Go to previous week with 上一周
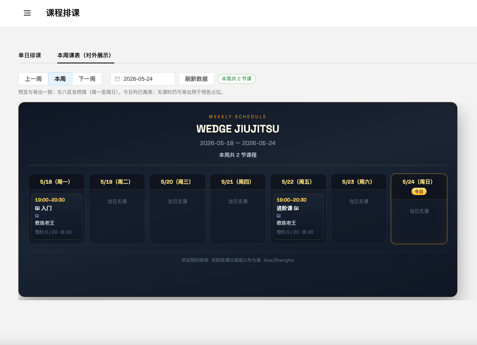 [33, 79]
